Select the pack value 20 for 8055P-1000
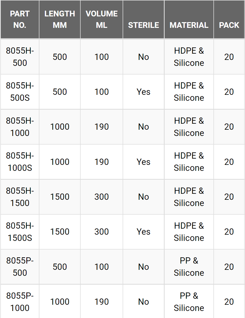This screenshot has height=318, width=245. (229, 302)
